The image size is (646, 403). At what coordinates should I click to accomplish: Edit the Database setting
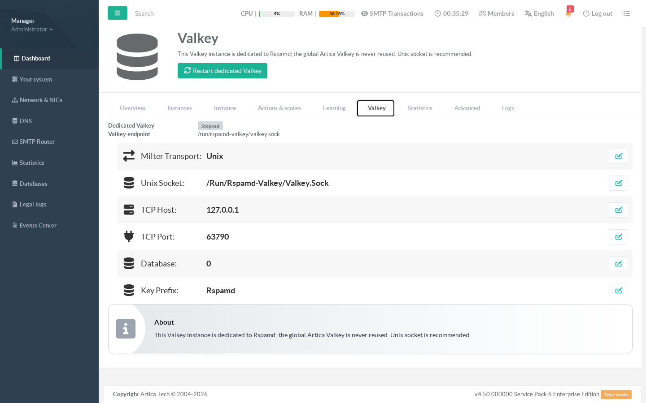[618, 264]
